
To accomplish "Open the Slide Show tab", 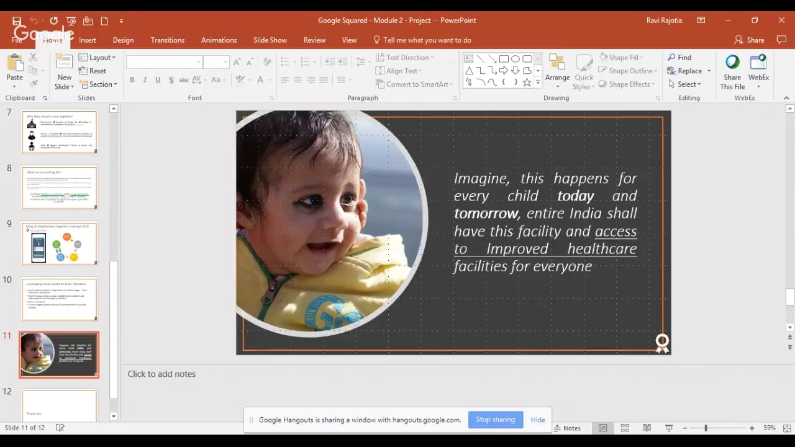I will (x=270, y=40).
